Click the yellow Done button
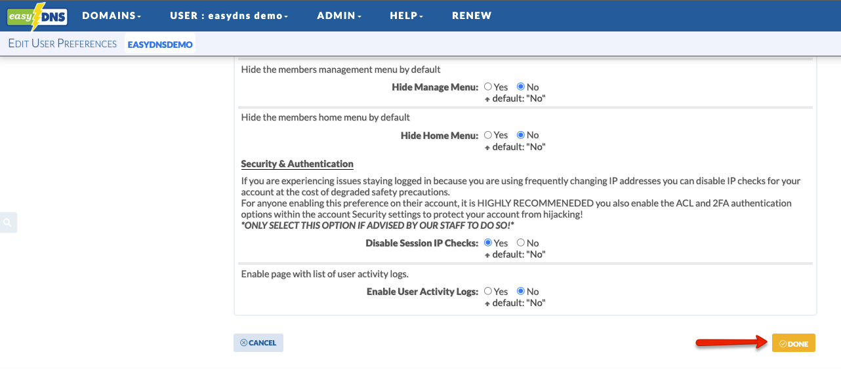 (x=793, y=343)
